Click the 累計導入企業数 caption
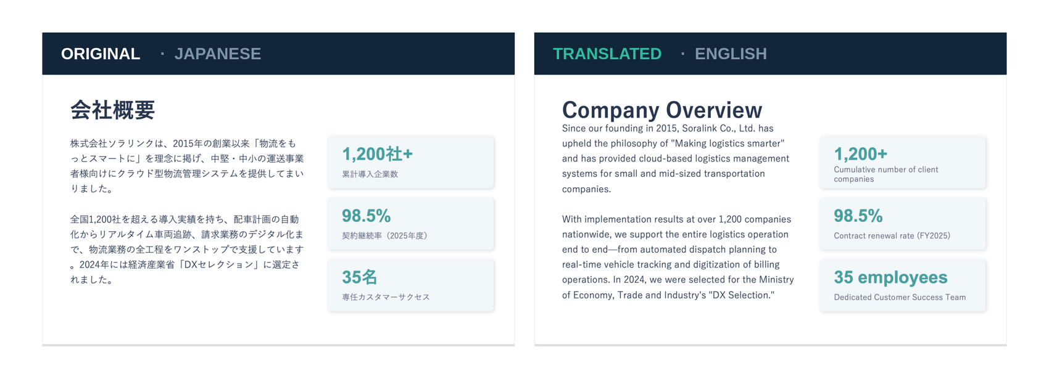The width and height of the screenshot is (1049, 379). 370,174
